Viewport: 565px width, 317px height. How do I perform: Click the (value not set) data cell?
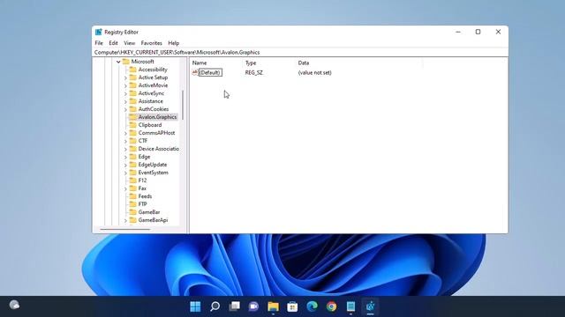pos(314,72)
